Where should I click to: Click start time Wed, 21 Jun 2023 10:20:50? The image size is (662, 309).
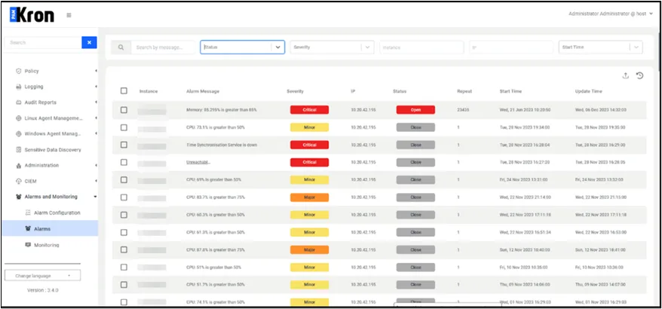[x=525, y=110]
